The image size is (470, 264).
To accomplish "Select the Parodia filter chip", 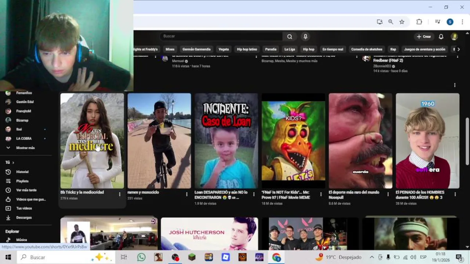I will [x=271, y=49].
